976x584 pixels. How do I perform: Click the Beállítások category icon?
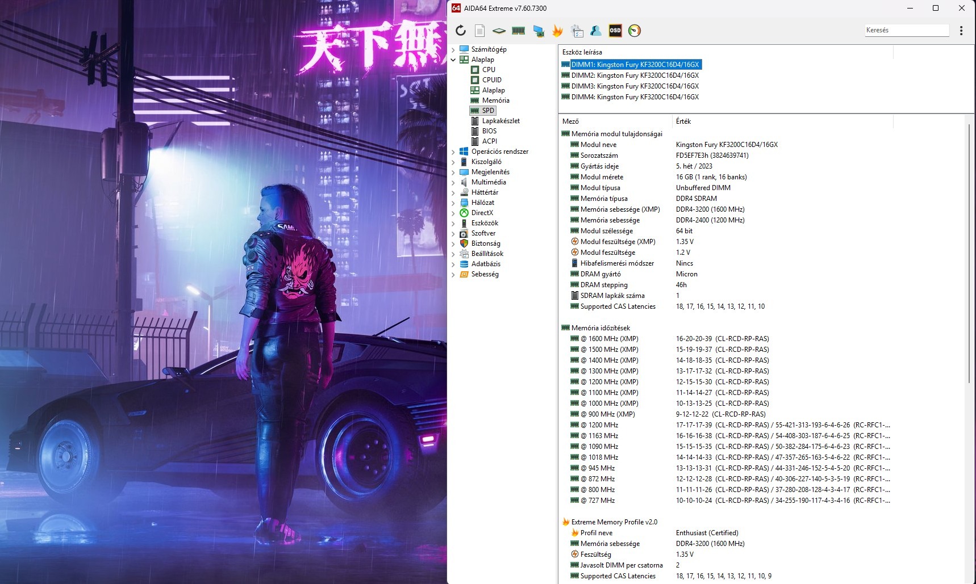click(464, 254)
